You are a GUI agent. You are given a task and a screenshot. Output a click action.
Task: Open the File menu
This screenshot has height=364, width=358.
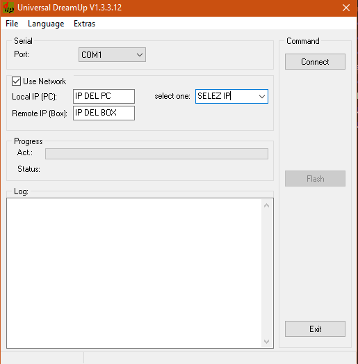coord(12,24)
